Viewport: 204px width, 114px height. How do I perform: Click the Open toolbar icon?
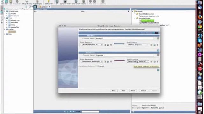[7, 2]
